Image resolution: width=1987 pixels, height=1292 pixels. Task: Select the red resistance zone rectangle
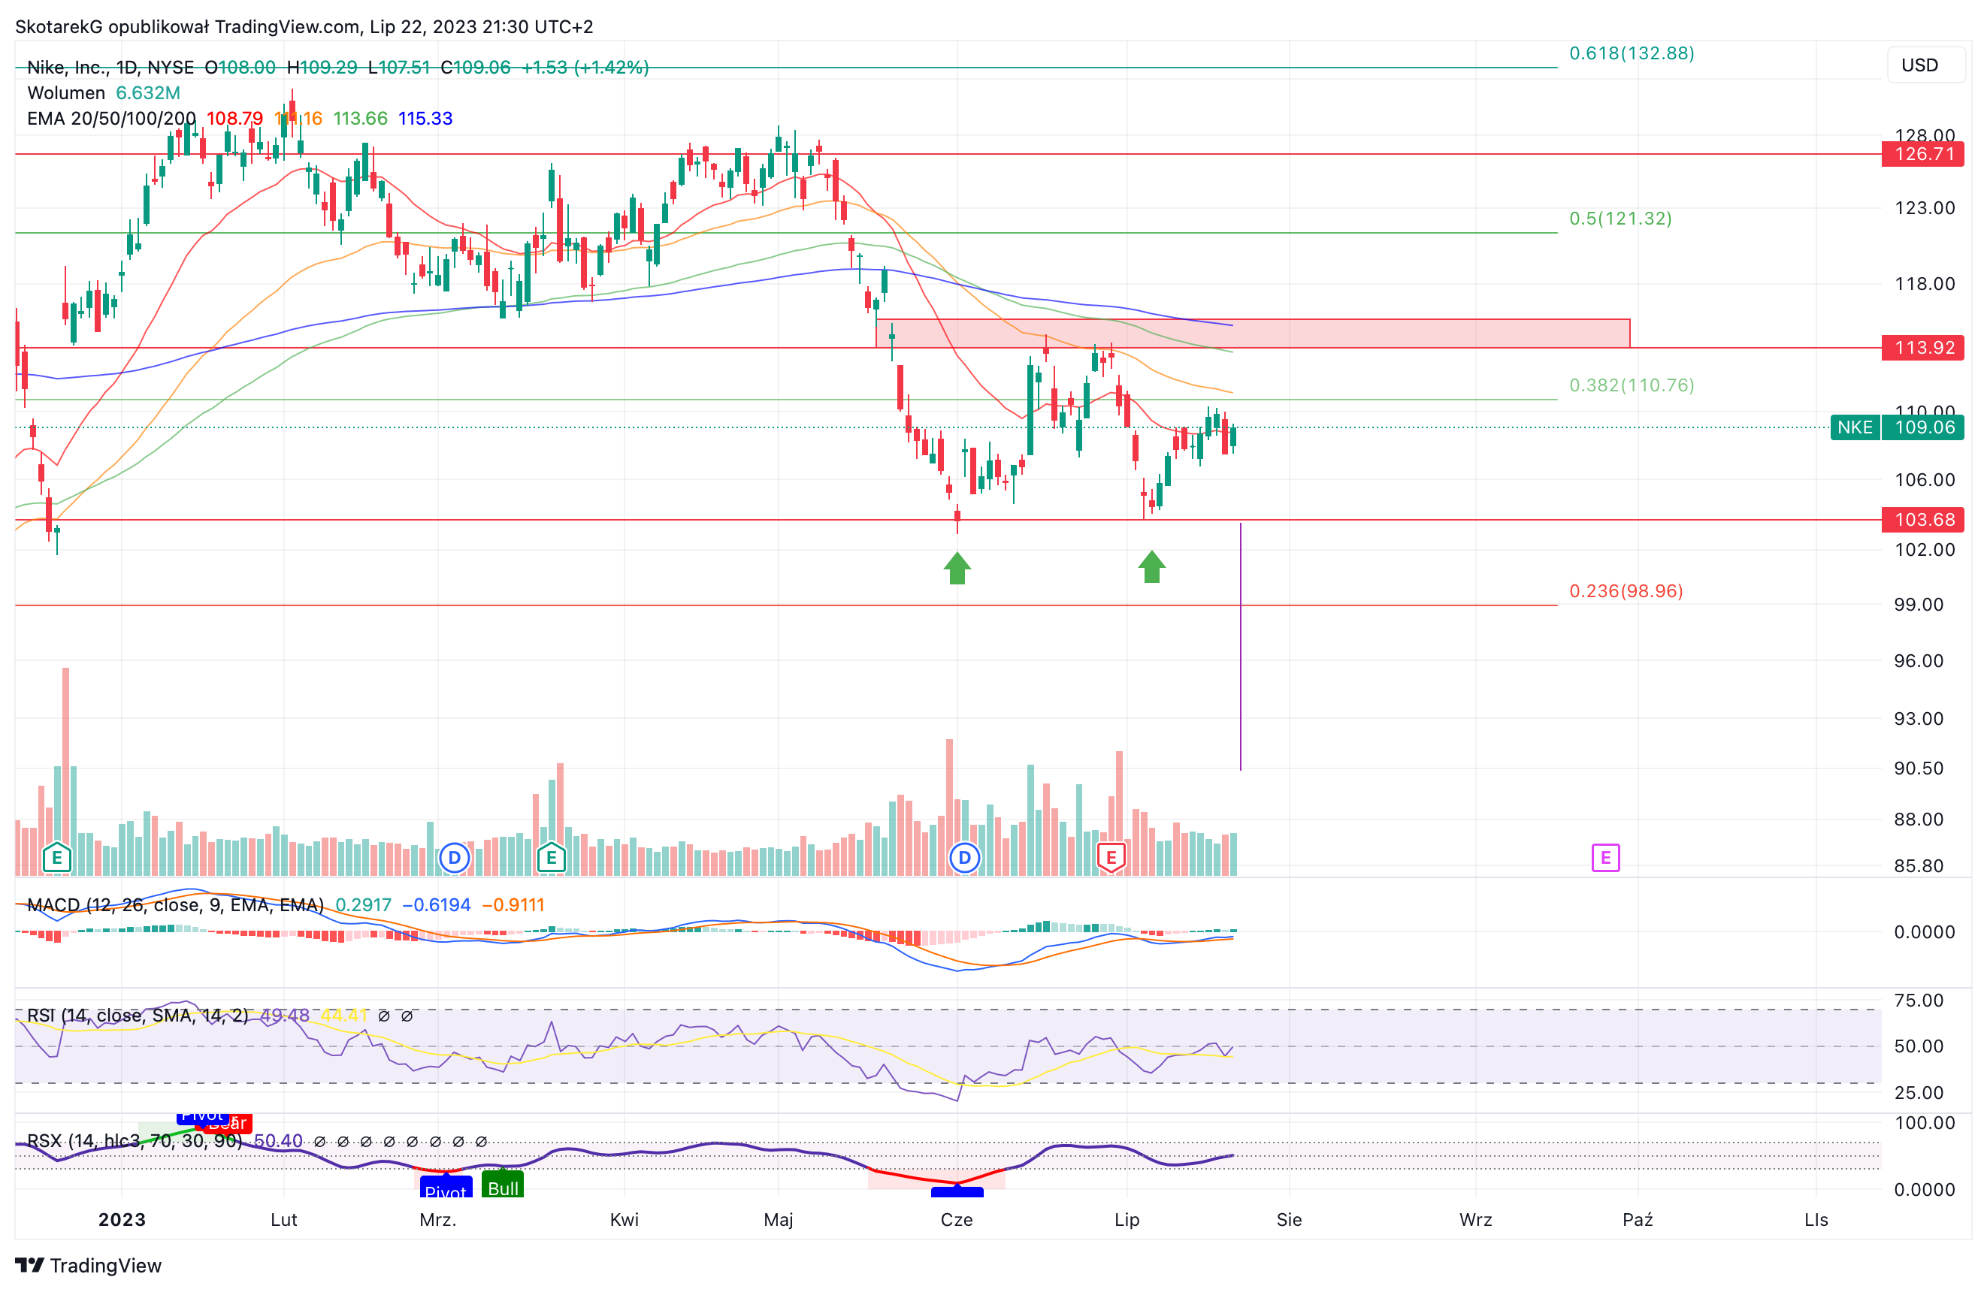tap(1252, 334)
